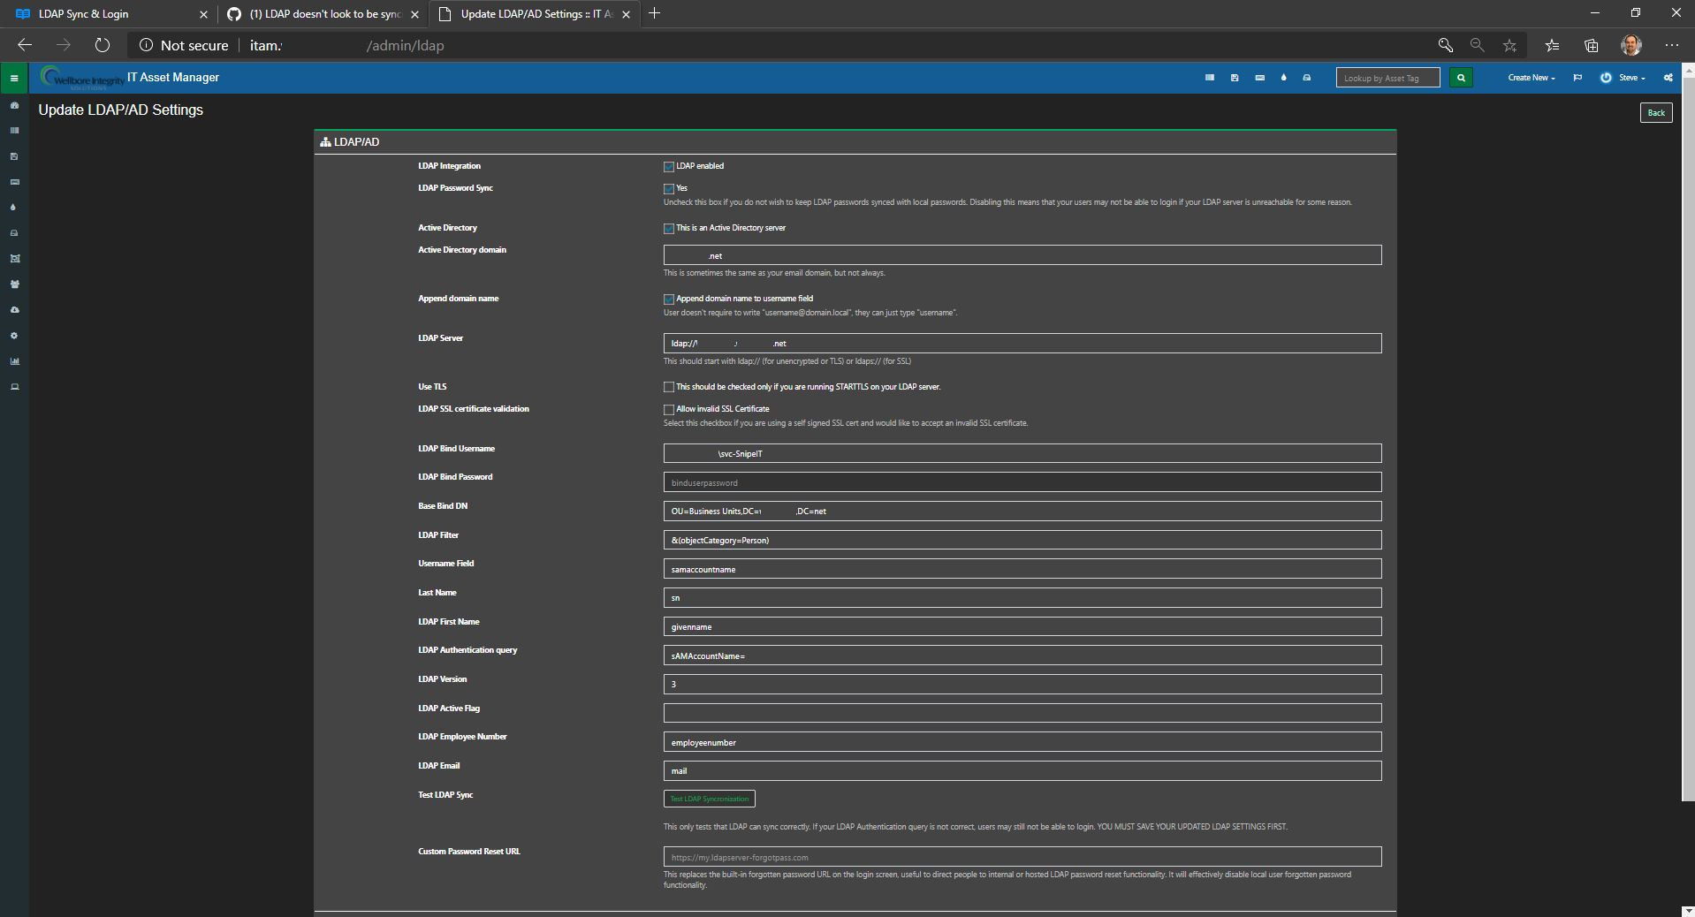Open the browser profile avatar
The height and width of the screenshot is (917, 1695).
click(x=1631, y=45)
